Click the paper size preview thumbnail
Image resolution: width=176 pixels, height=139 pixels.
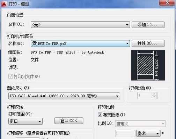point(148,65)
